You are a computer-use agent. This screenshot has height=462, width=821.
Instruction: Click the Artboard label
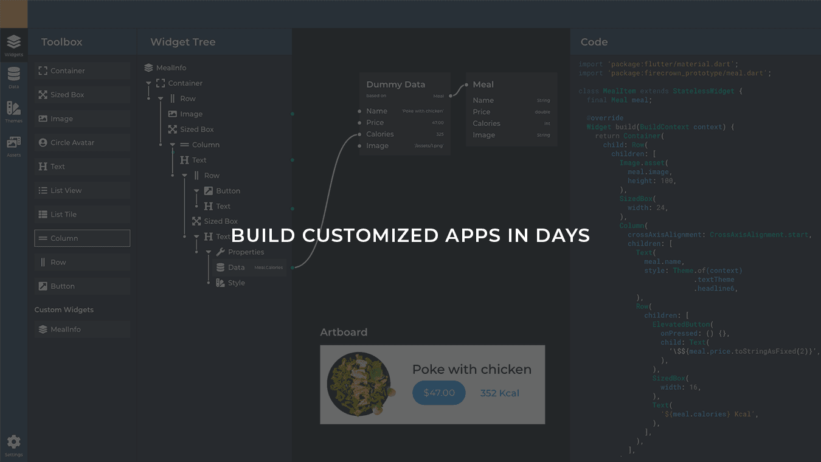pos(344,332)
